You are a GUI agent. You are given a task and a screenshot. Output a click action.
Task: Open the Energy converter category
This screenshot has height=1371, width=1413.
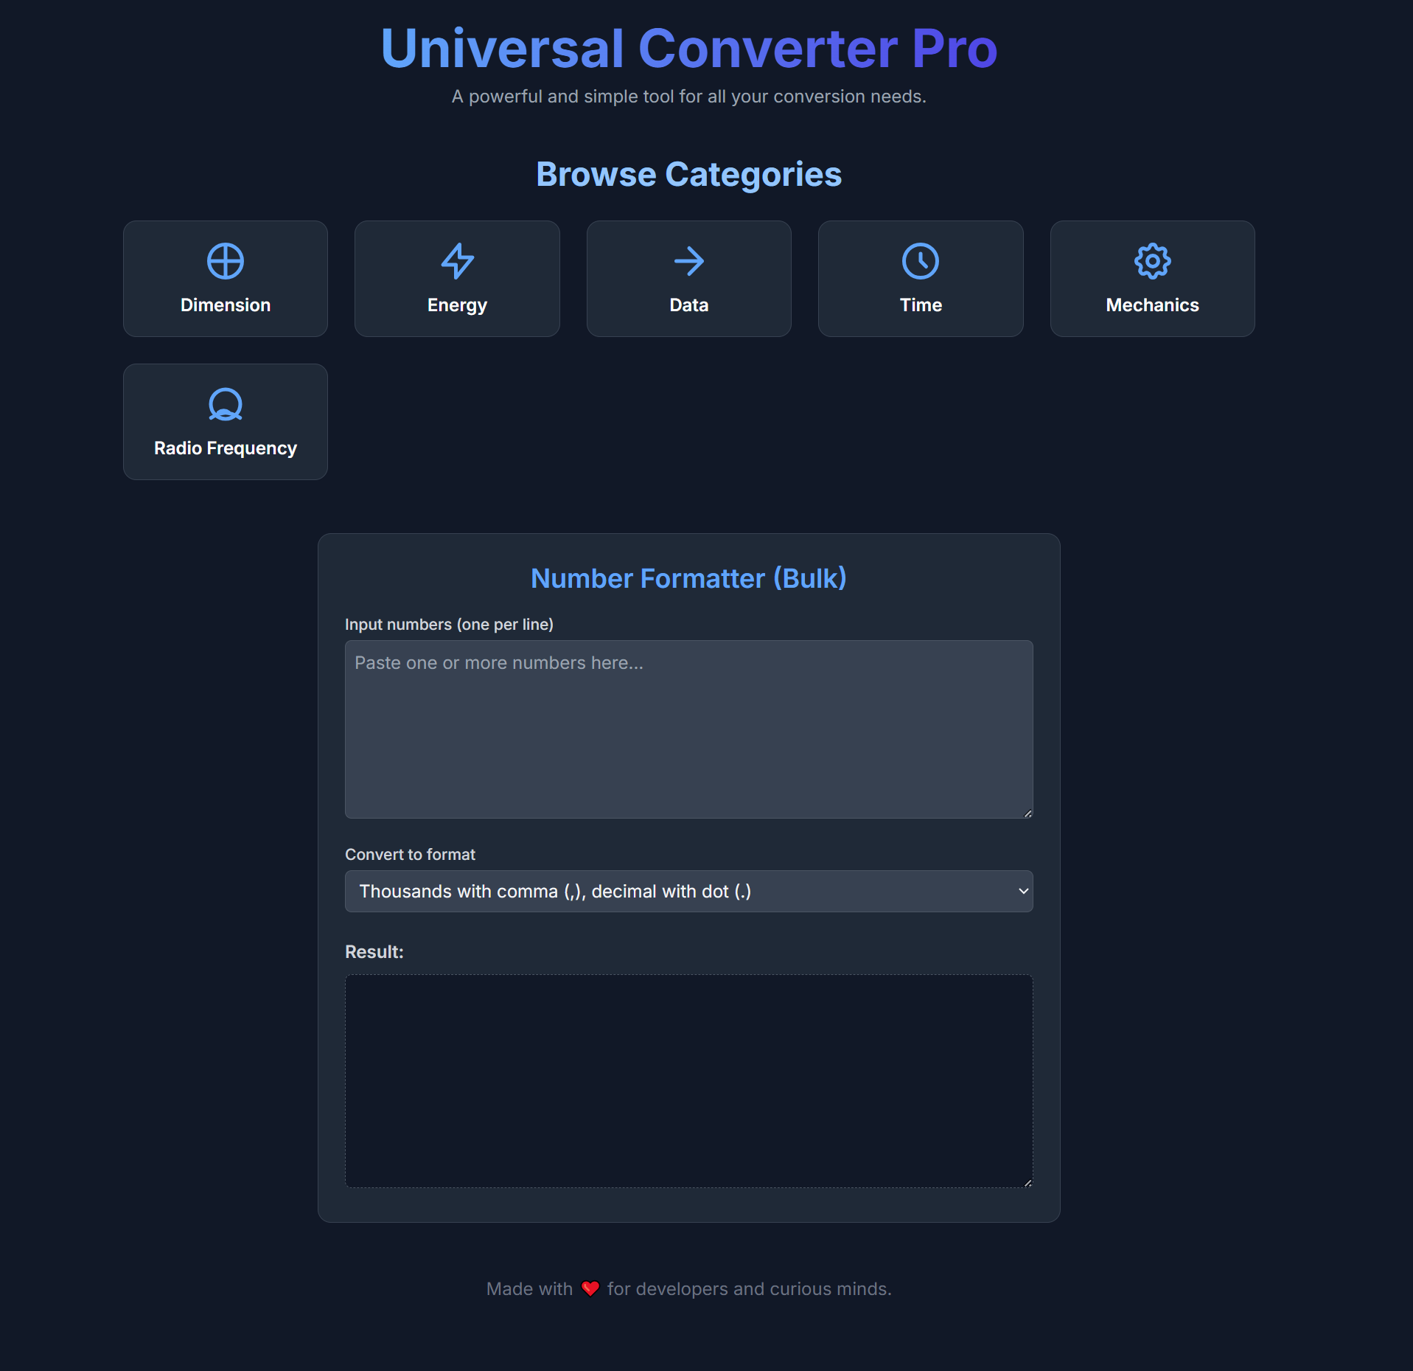(457, 279)
